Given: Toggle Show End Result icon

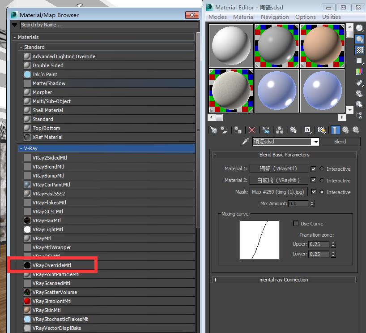Looking at the screenshot, I should [x=335, y=130].
